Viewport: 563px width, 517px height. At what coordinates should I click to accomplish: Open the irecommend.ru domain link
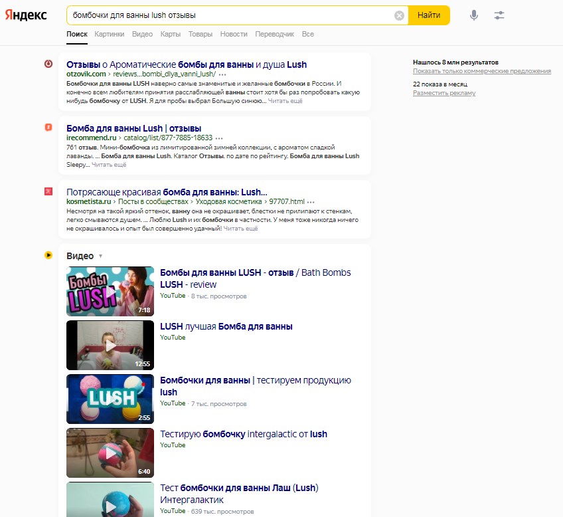[91, 138]
